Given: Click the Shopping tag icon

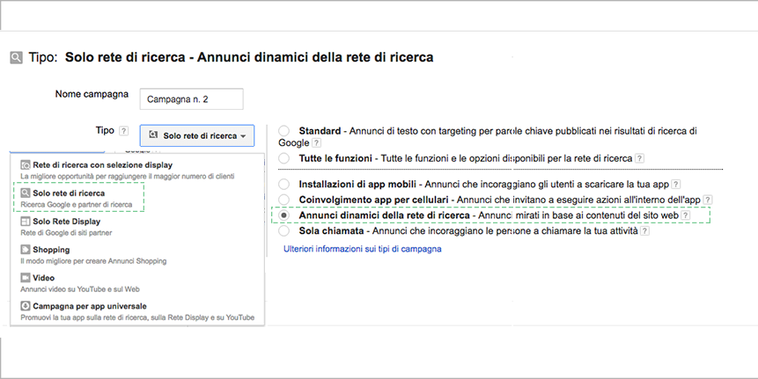Looking at the screenshot, I should (x=26, y=250).
